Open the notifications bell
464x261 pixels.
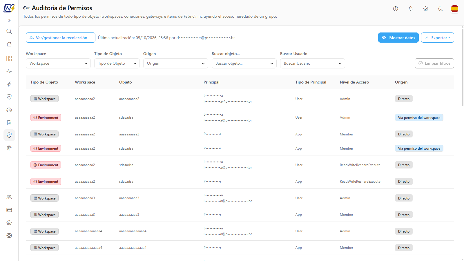pyautogui.click(x=411, y=9)
